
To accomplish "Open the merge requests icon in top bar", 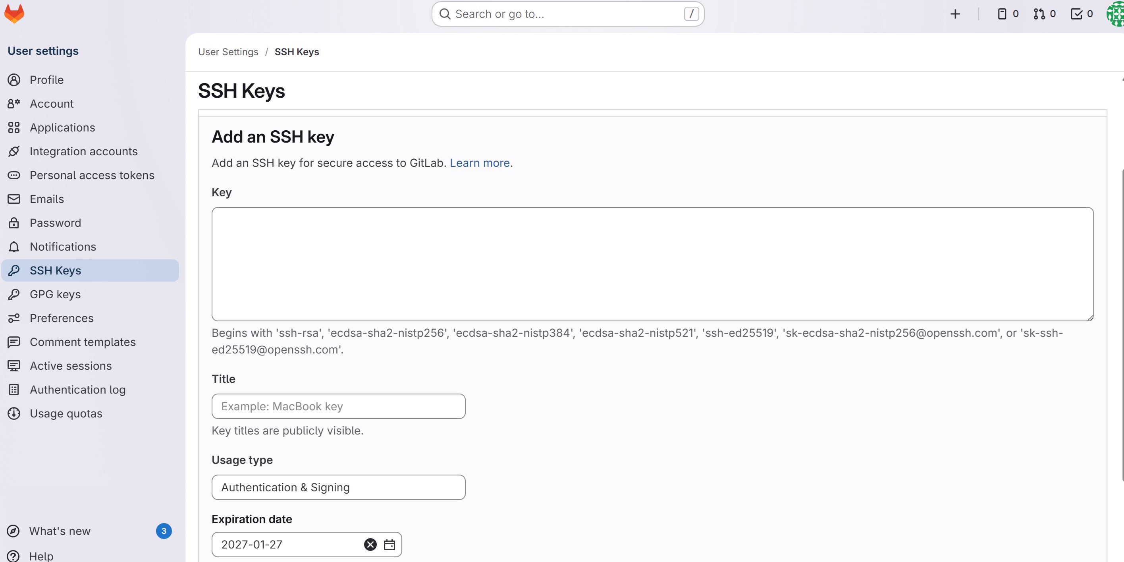I will [x=1039, y=14].
